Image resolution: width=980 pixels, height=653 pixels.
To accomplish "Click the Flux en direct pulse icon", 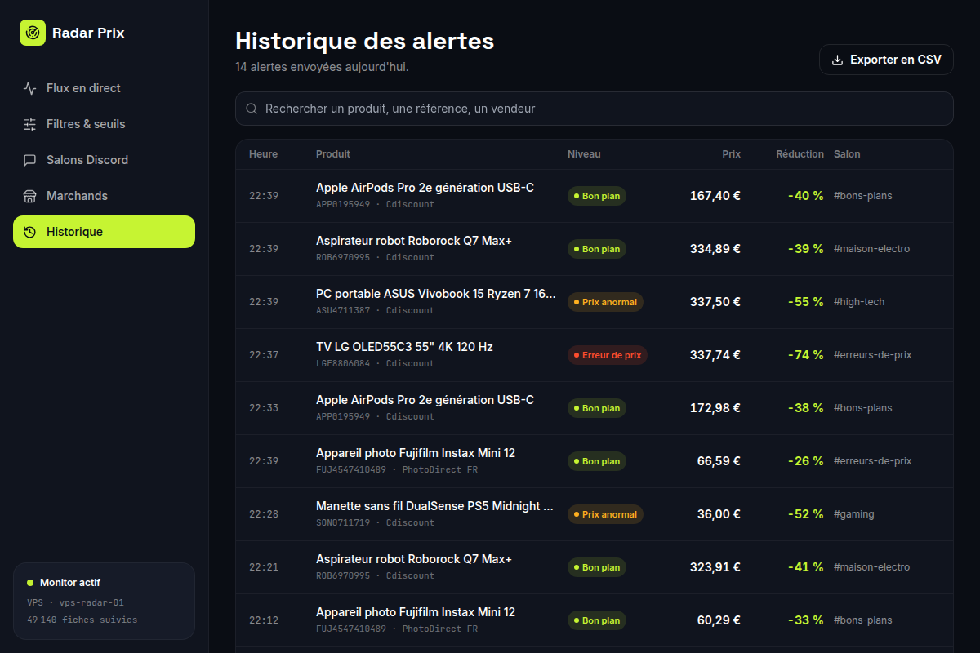I will tap(30, 88).
